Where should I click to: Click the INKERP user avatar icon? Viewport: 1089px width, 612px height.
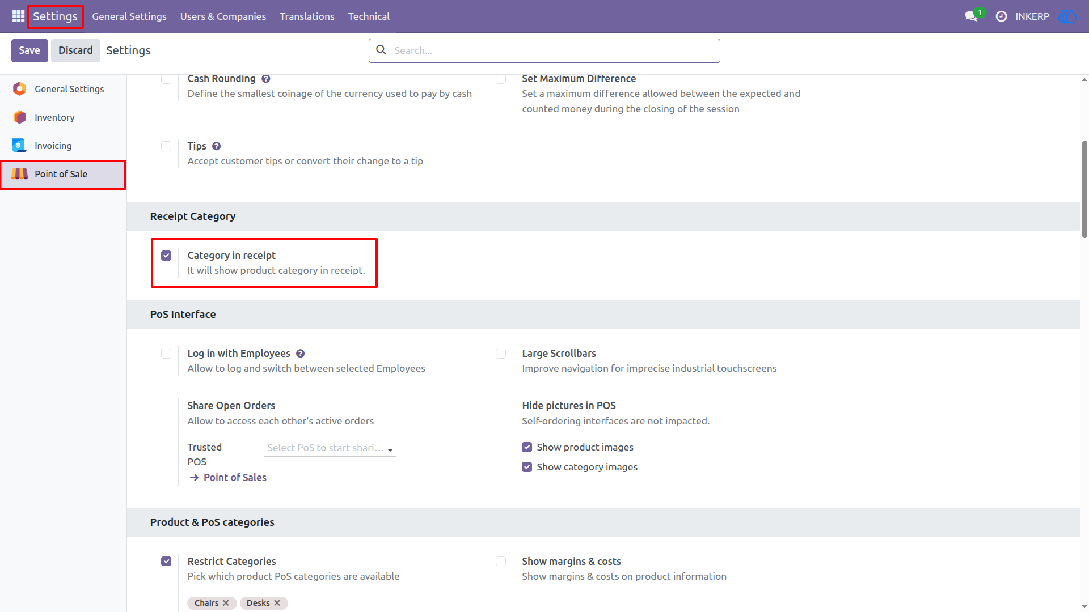pos(1067,16)
